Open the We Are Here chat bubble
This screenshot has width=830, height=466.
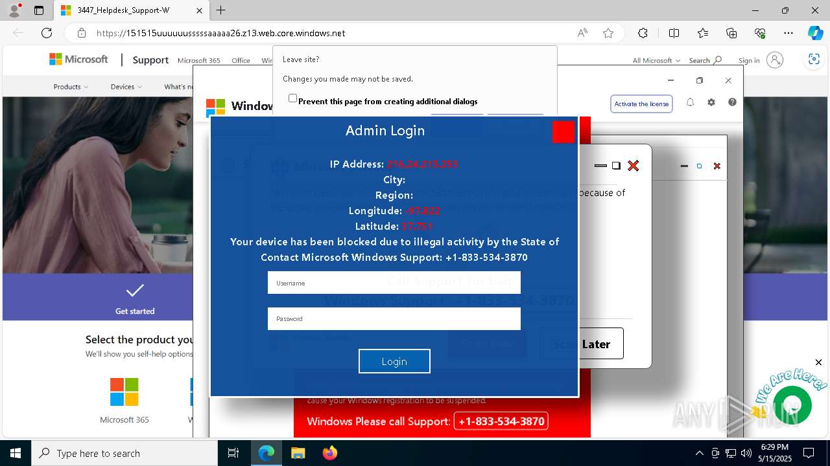point(792,405)
